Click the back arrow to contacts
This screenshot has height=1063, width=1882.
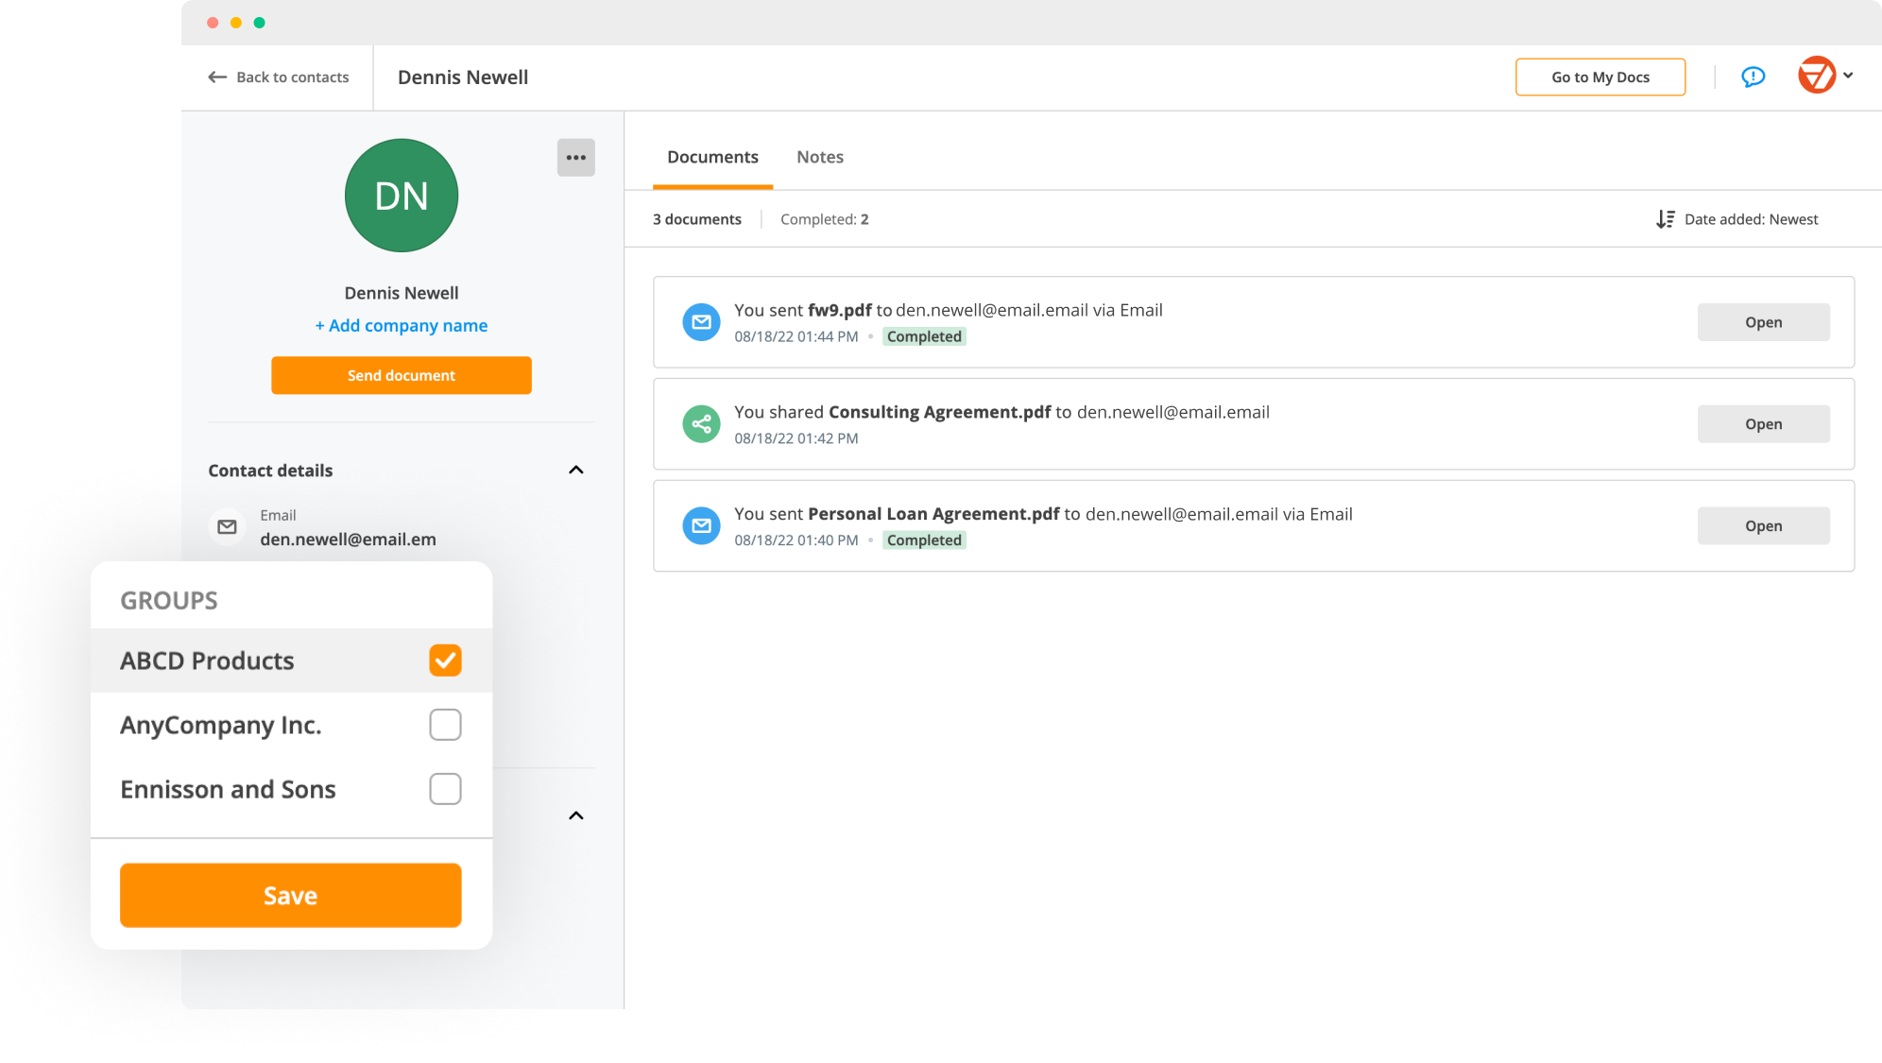click(x=217, y=77)
